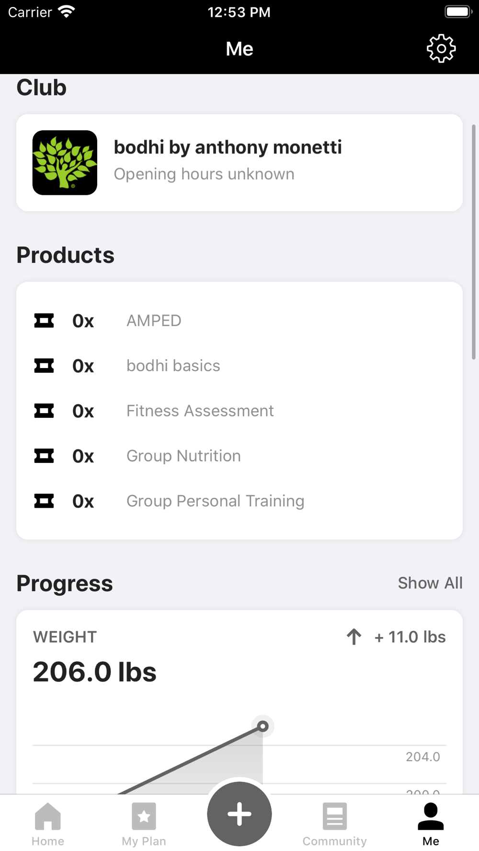This screenshot has height=851, width=479.
Task: Open the Community tab
Action: [x=334, y=823]
